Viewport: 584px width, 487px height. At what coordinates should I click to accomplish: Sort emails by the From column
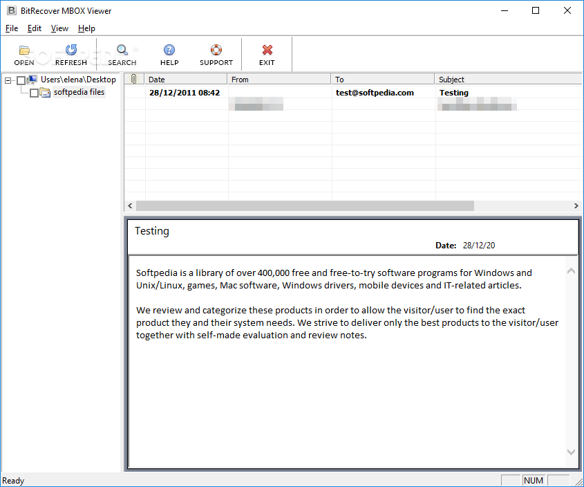279,79
